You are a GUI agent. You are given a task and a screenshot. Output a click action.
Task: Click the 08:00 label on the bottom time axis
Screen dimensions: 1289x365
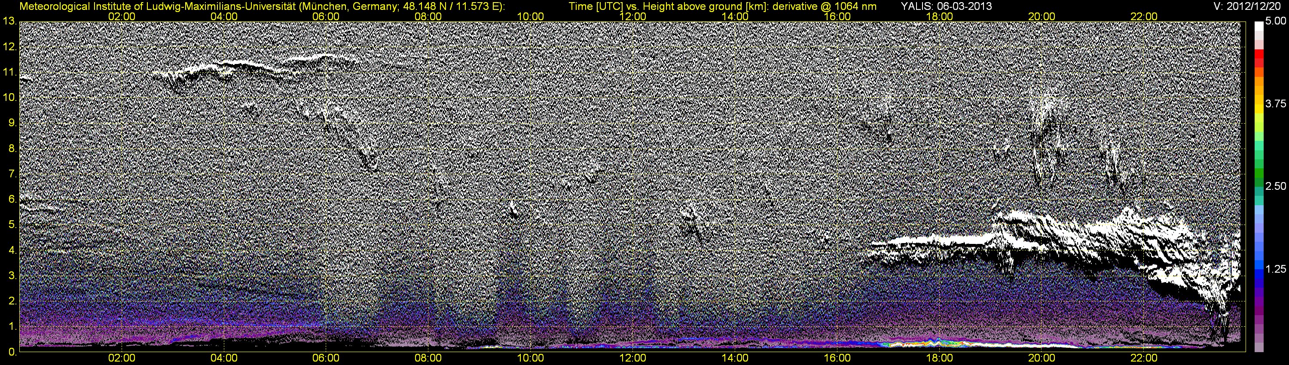(x=428, y=358)
